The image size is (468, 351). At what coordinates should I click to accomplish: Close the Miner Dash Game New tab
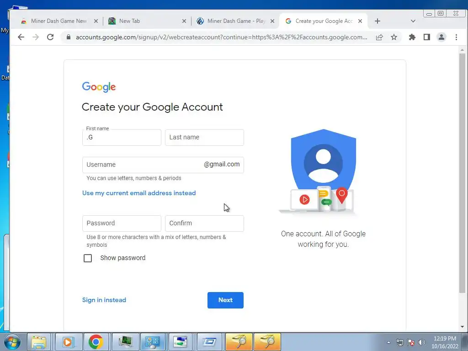coord(96,21)
